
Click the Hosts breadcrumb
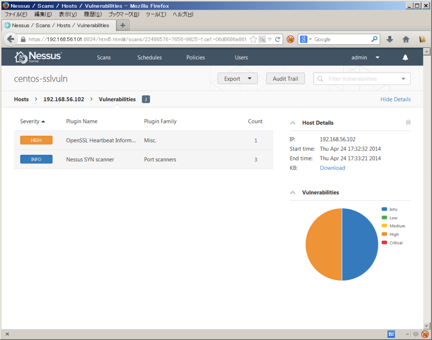pos(21,99)
